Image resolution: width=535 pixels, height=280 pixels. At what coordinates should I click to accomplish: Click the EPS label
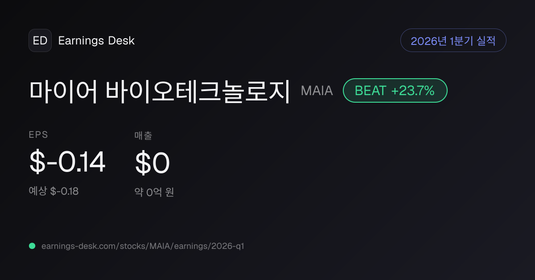point(39,136)
